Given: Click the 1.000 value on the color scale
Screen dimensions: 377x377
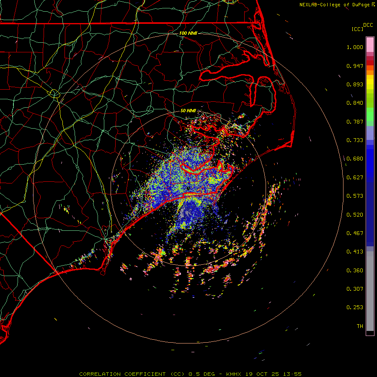Looking at the screenshot, I should point(355,47).
